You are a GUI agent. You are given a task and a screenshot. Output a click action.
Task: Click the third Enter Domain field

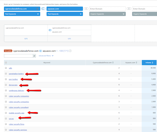point(107,9)
